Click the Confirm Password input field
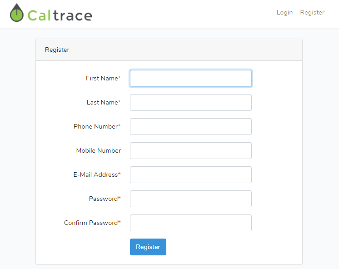The image size is (339, 269). point(191,223)
